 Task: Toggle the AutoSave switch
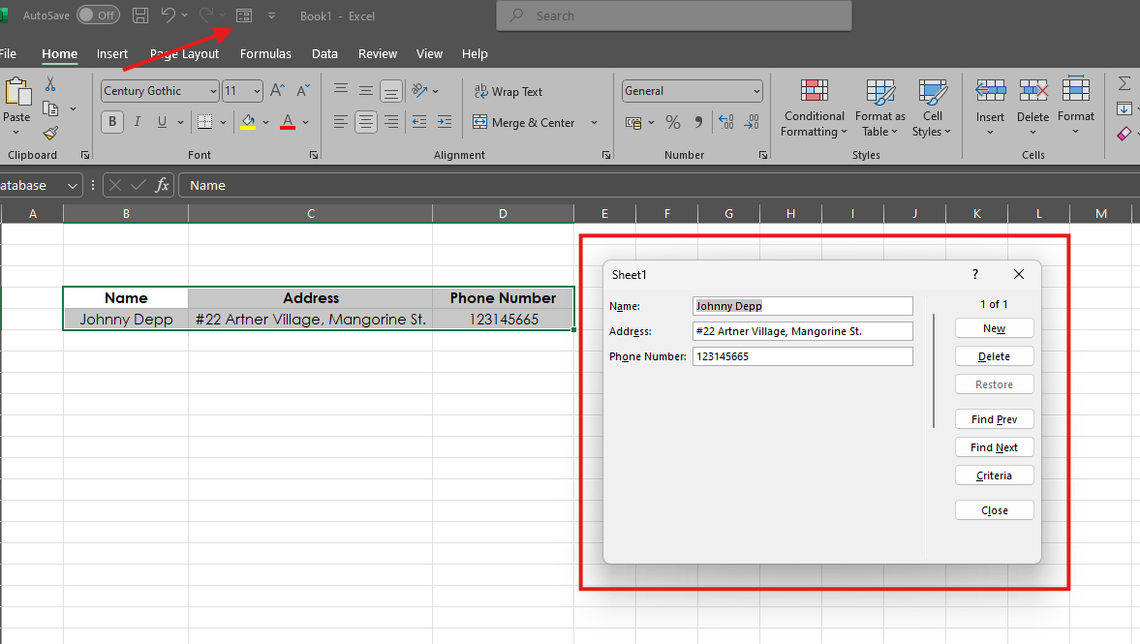[98, 15]
